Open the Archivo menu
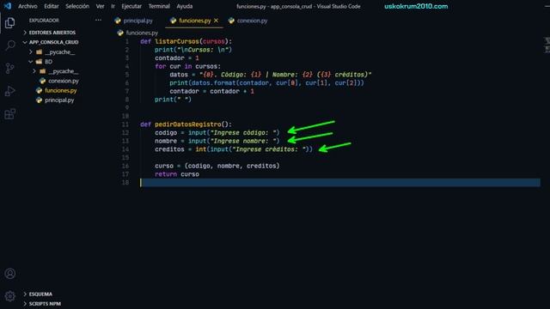This screenshot has height=309, width=550. click(x=27, y=6)
